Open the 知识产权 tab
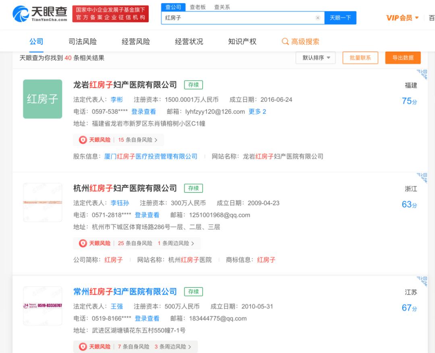The height and width of the screenshot is (353, 435). [242, 41]
